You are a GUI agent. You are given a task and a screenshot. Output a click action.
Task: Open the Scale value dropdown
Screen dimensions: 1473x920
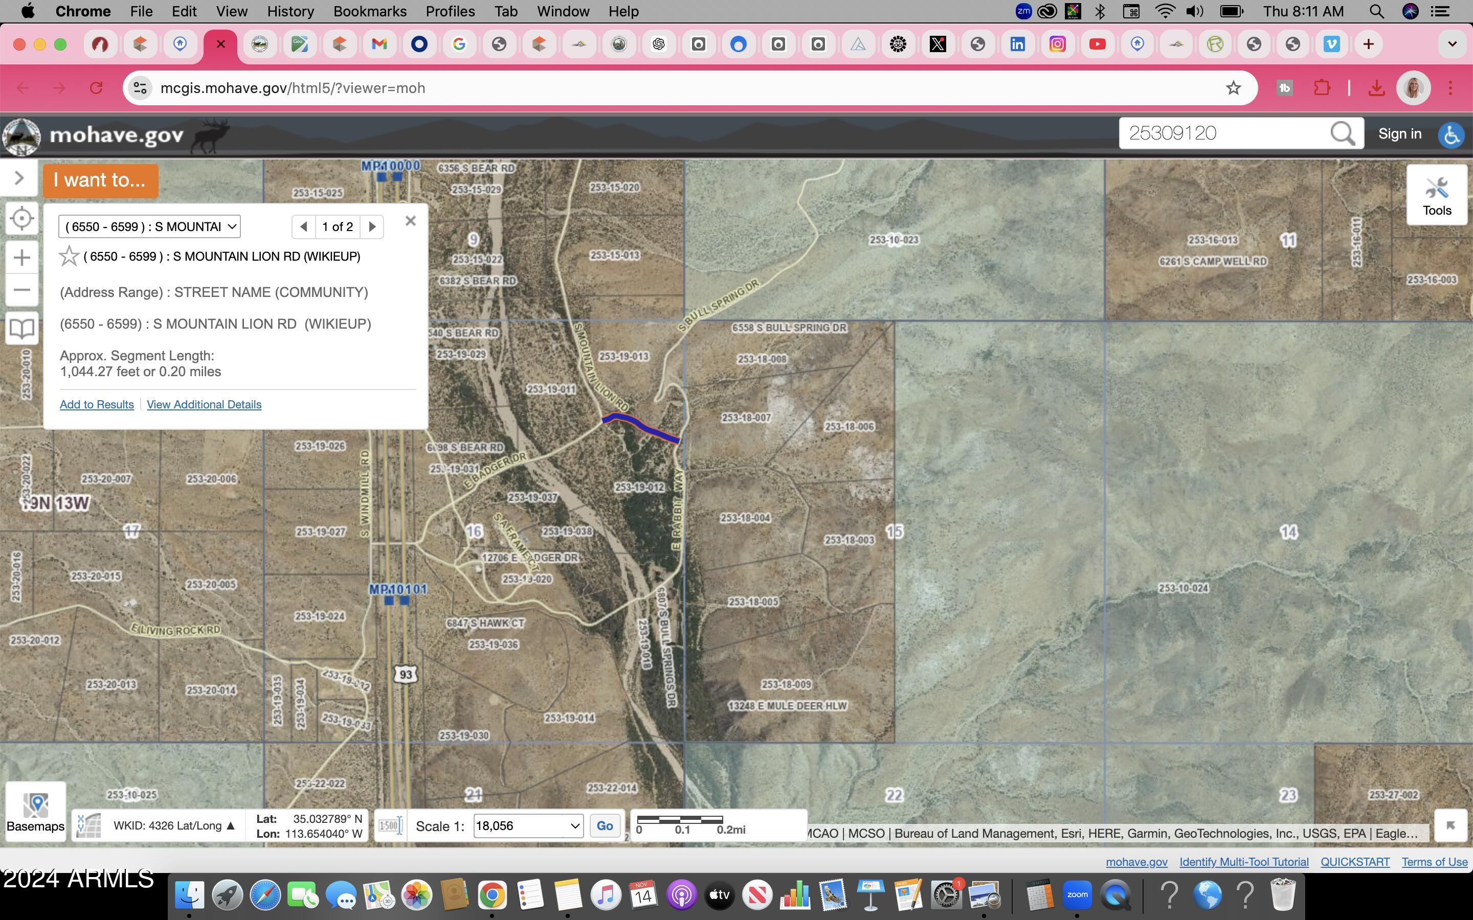point(573,825)
